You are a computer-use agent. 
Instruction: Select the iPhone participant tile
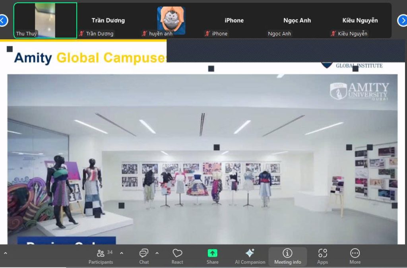click(x=234, y=21)
